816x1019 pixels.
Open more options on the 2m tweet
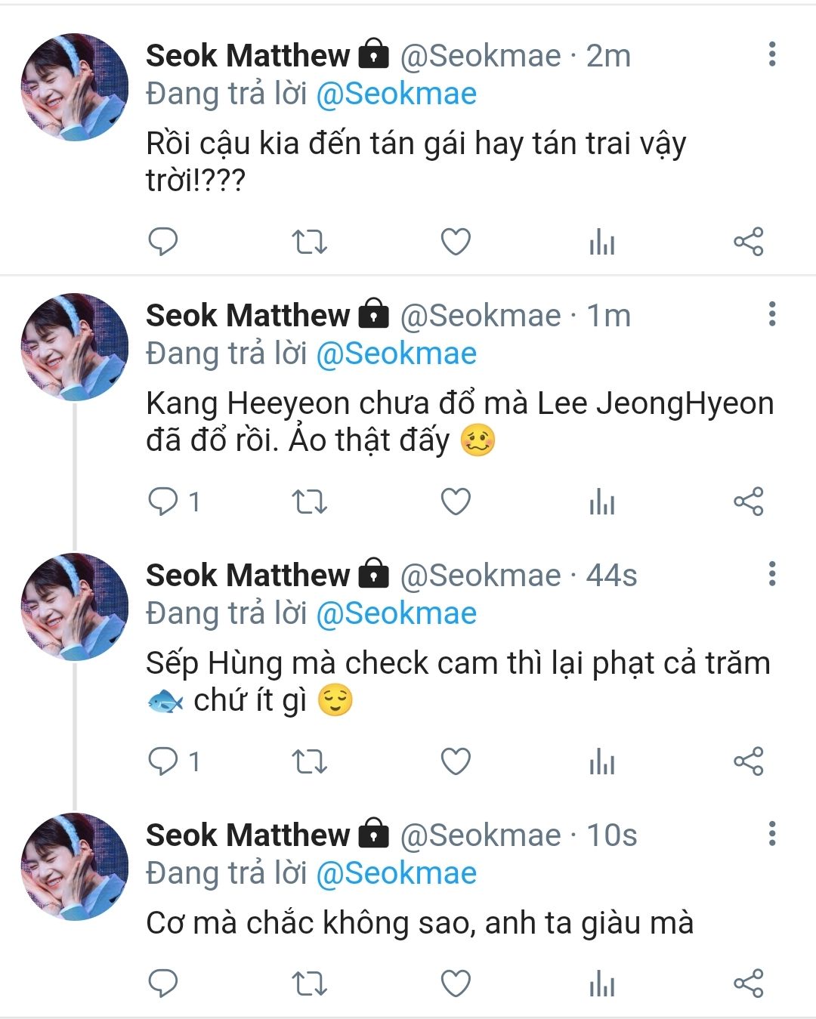pos(771,54)
